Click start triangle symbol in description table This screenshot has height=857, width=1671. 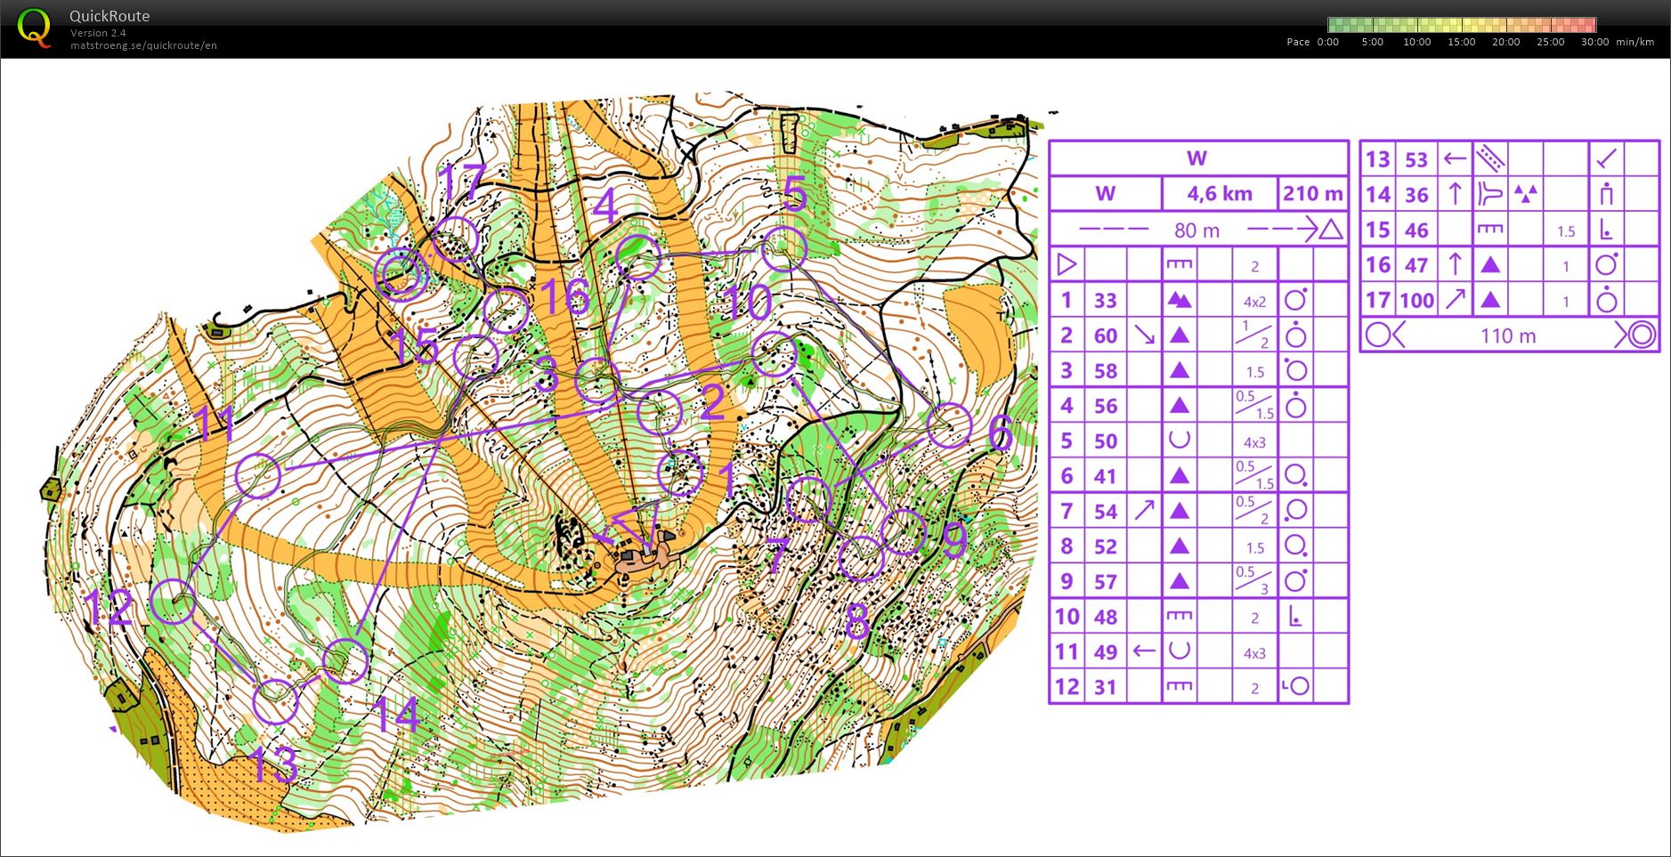pyautogui.click(x=1066, y=264)
